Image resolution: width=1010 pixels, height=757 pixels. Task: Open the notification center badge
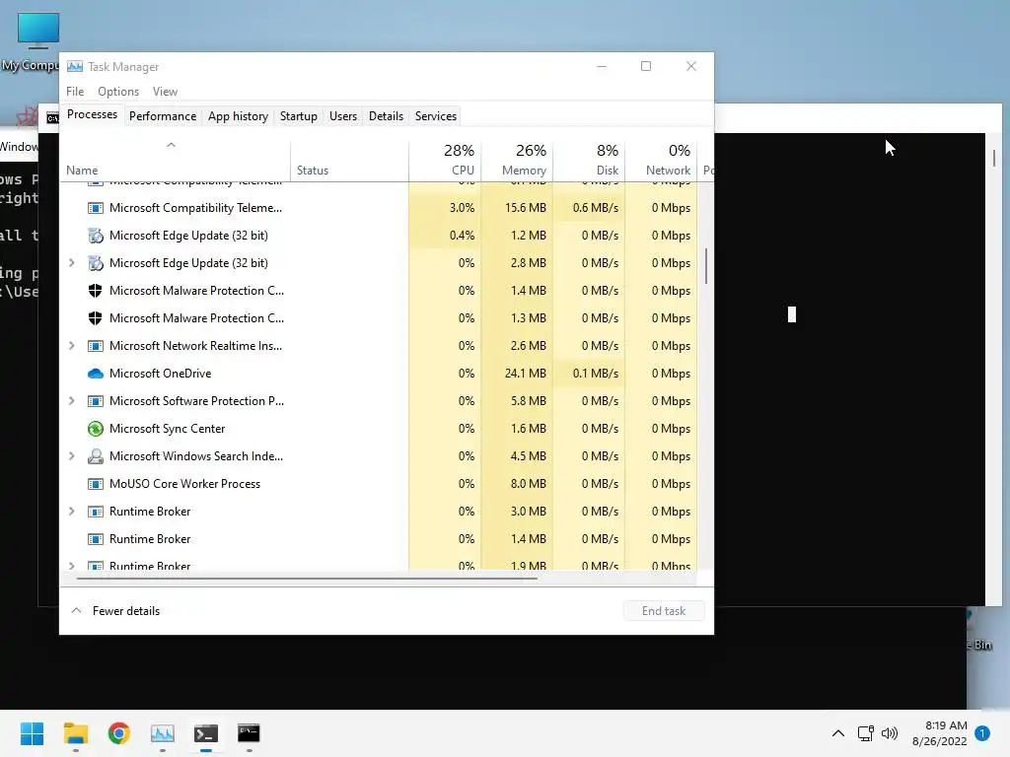click(x=982, y=733)
